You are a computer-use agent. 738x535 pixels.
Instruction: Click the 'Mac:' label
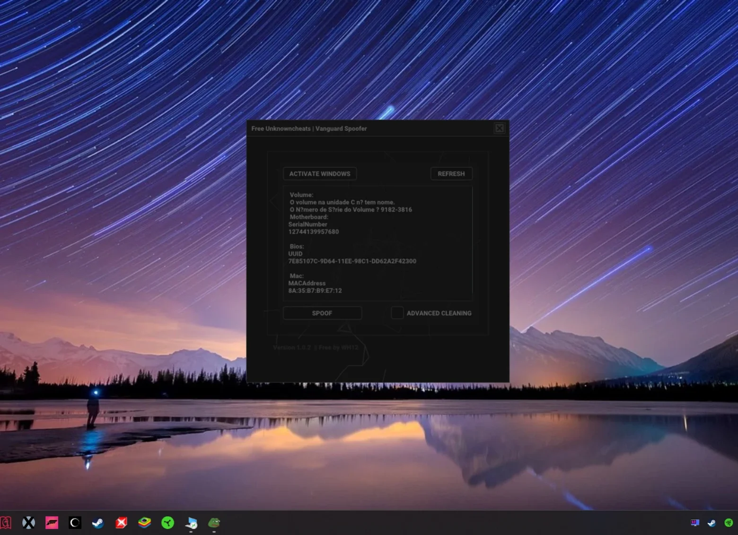pos(297,276)
